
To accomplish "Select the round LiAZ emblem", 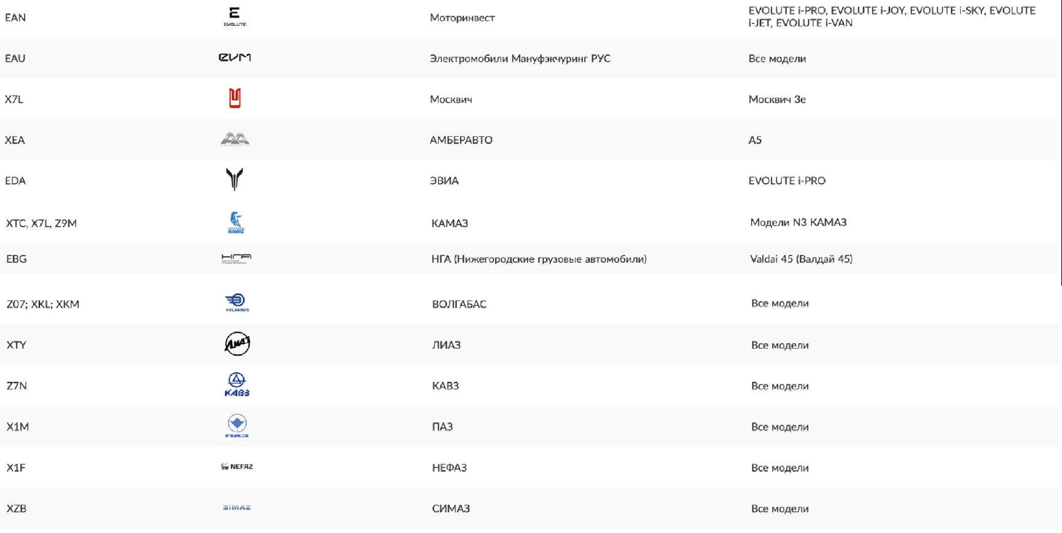I will click(237, 344).
